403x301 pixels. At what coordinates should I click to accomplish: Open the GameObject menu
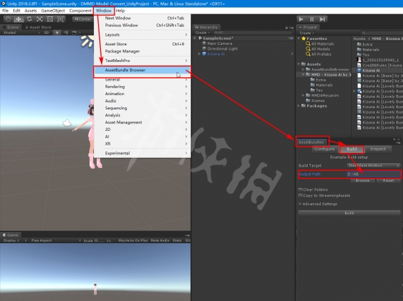[53, 10]
